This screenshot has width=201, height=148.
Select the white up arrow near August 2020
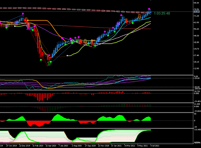tap(72, 40)
